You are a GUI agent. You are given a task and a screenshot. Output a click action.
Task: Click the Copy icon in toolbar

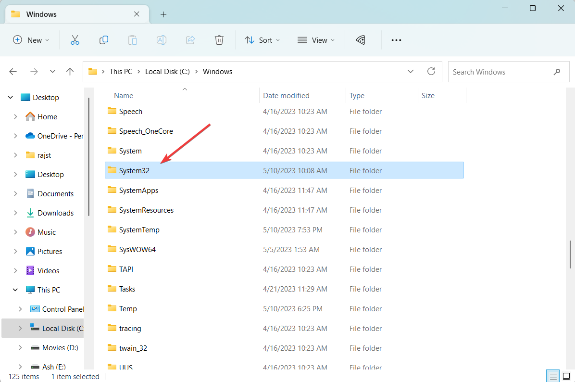[x=103, y=40]
